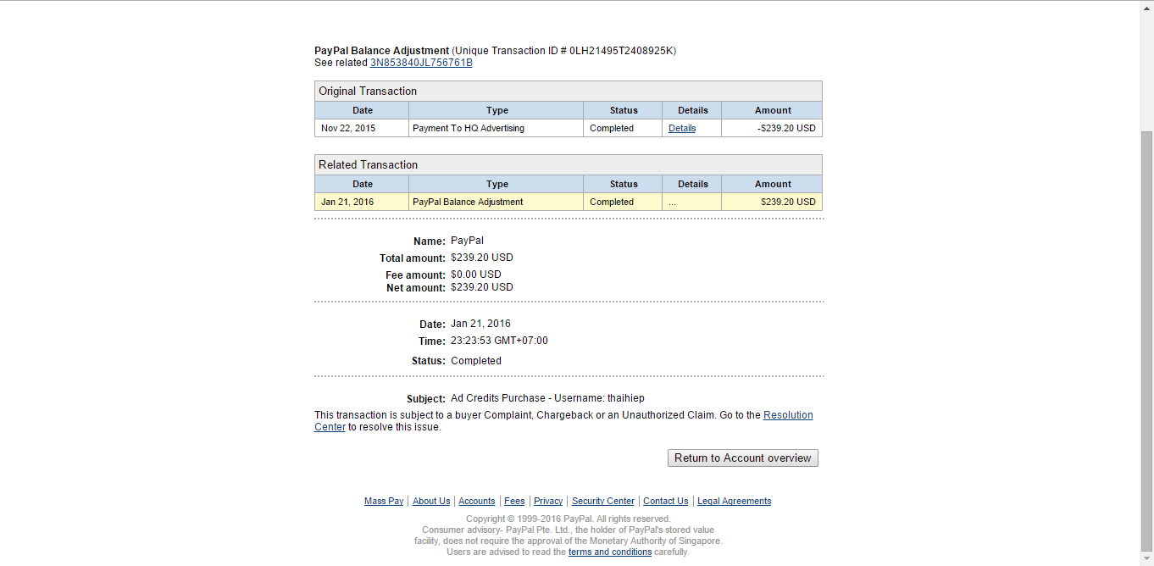Open the Mass Pay footer link
The width and height of the screenshot is (1154, 566).
[384, 501]
